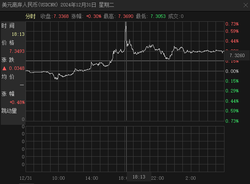Viewport: 250px width, 184px height.
Task: Click the red up-triangle change indicator
Action: coord(4,69)
